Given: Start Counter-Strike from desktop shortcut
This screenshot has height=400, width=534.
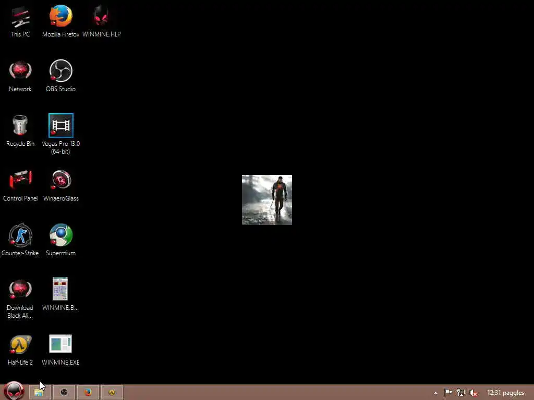Looking at the screenshot, I should pos(20,240).
